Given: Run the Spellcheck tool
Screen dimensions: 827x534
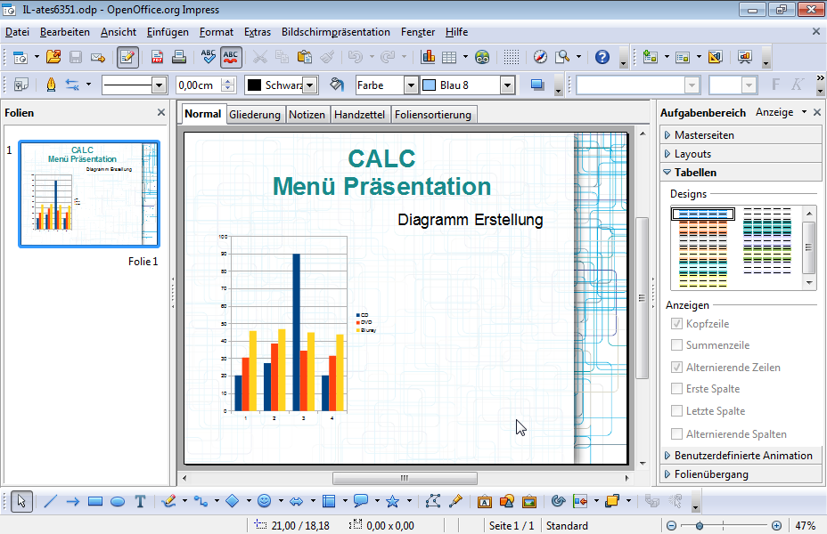Looking at the screenshot, I should tap(209, 57).
